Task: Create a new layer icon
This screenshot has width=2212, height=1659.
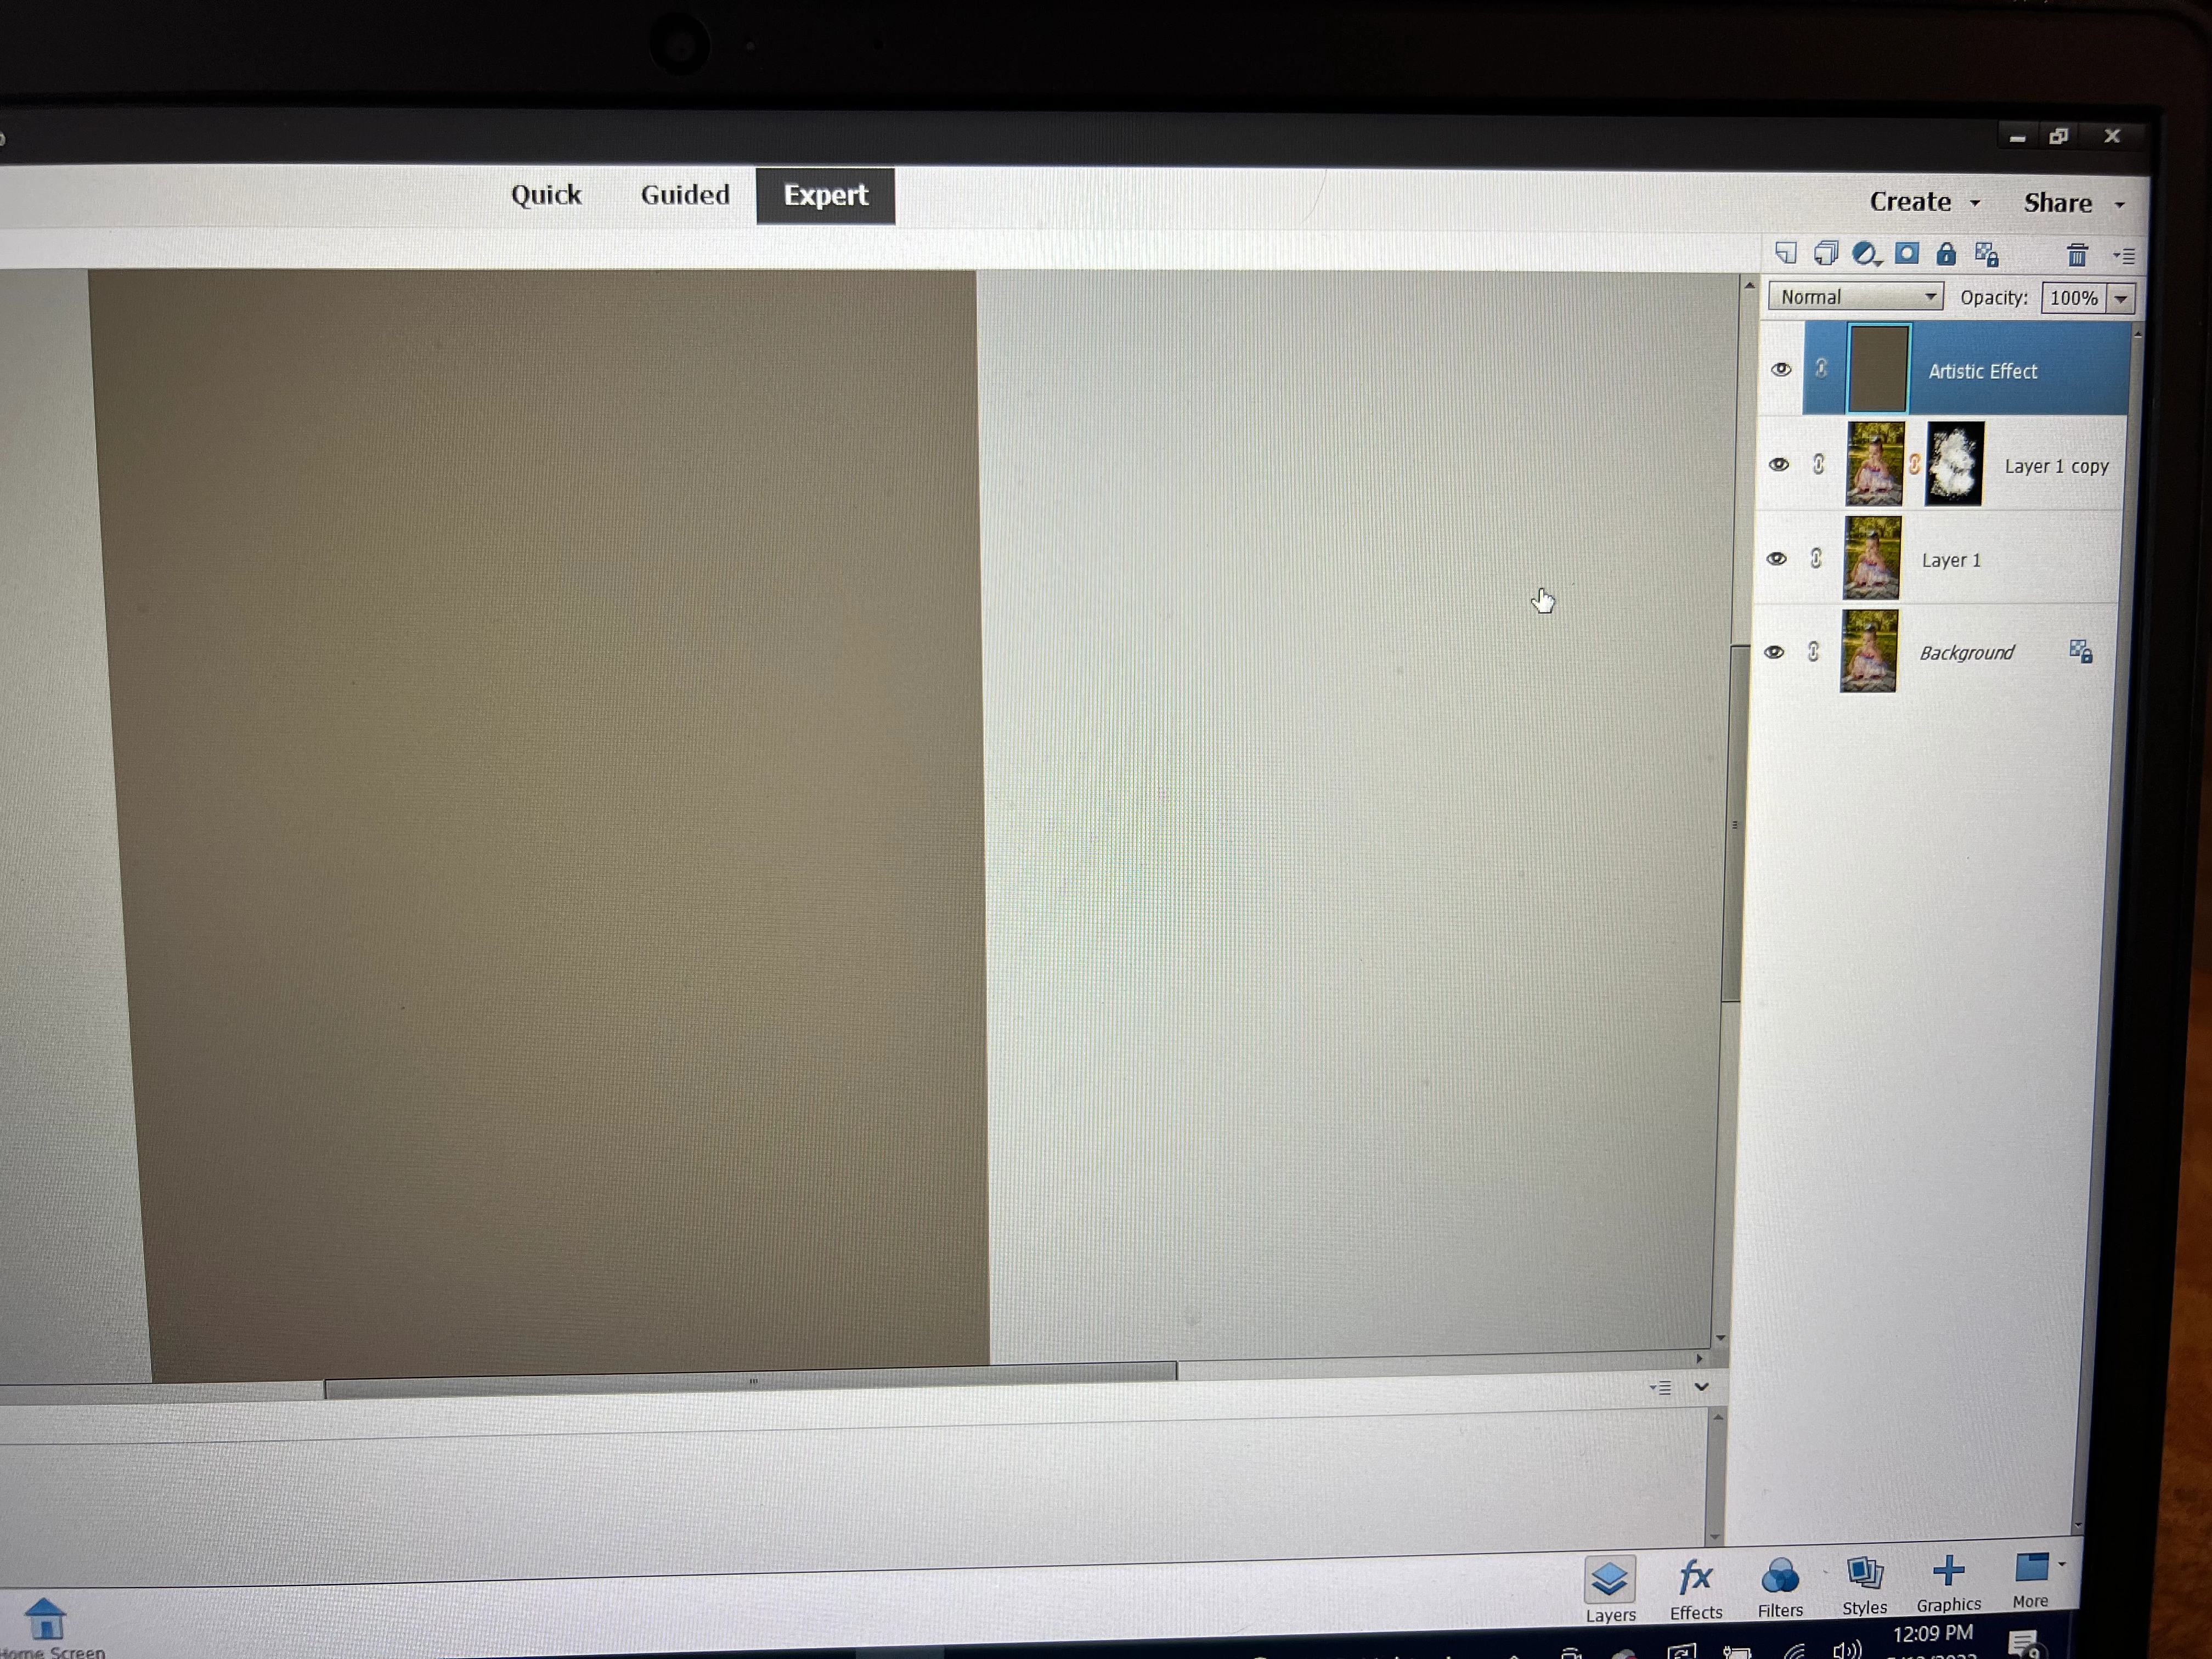Action: pyautogui.click(x=1786, y=253)
